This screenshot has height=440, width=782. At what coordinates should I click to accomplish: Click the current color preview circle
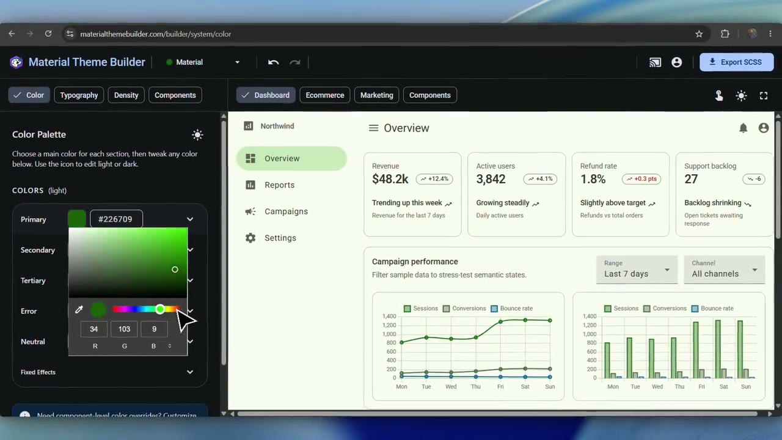pyautogui.click(x=98, y=310)
